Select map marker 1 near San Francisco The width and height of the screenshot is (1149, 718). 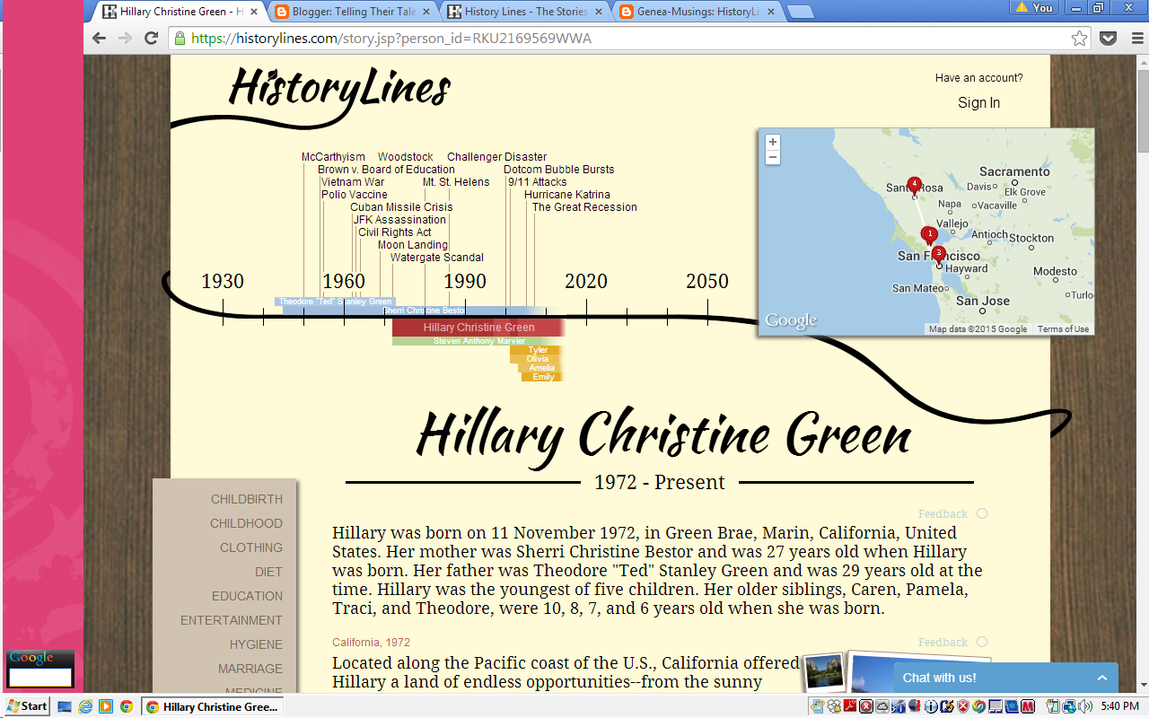tap(930, 236)
